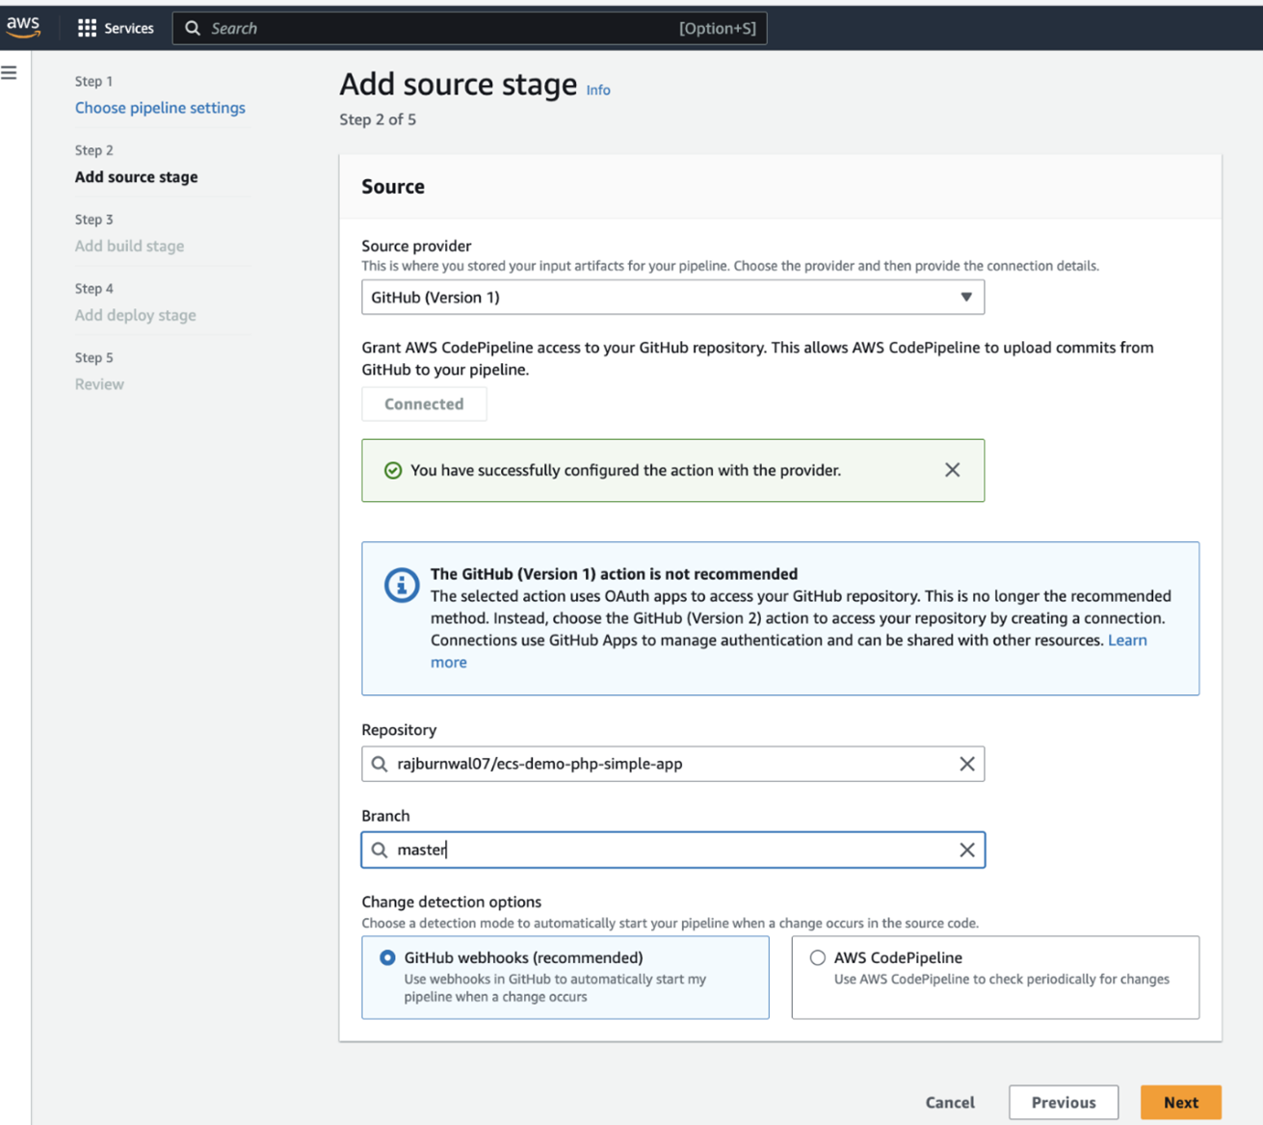Click the Source provider dropdown arrow
The height and width of the screenshot is (1125, 1263).
965,298
